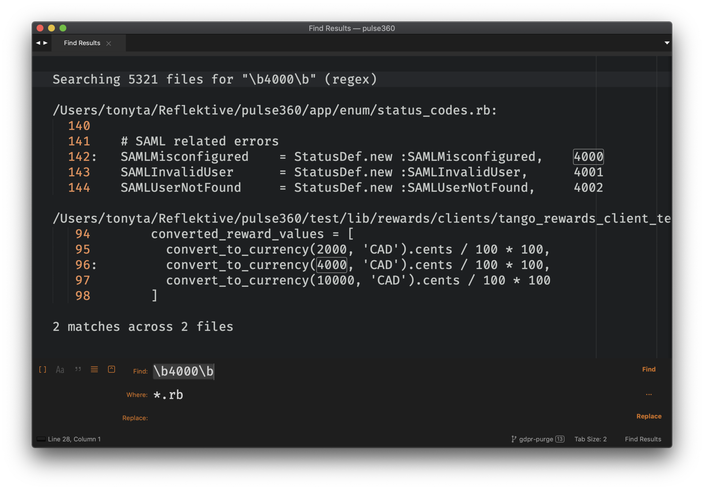The height and width of the screenshot is (490, 704).
Task: Toggle regular expression search mode
Action: coord(42,369)
